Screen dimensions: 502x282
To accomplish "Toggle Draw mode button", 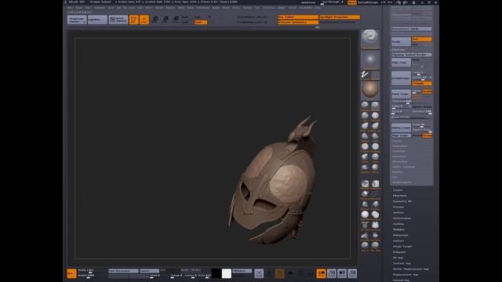I will pos(144,20).
